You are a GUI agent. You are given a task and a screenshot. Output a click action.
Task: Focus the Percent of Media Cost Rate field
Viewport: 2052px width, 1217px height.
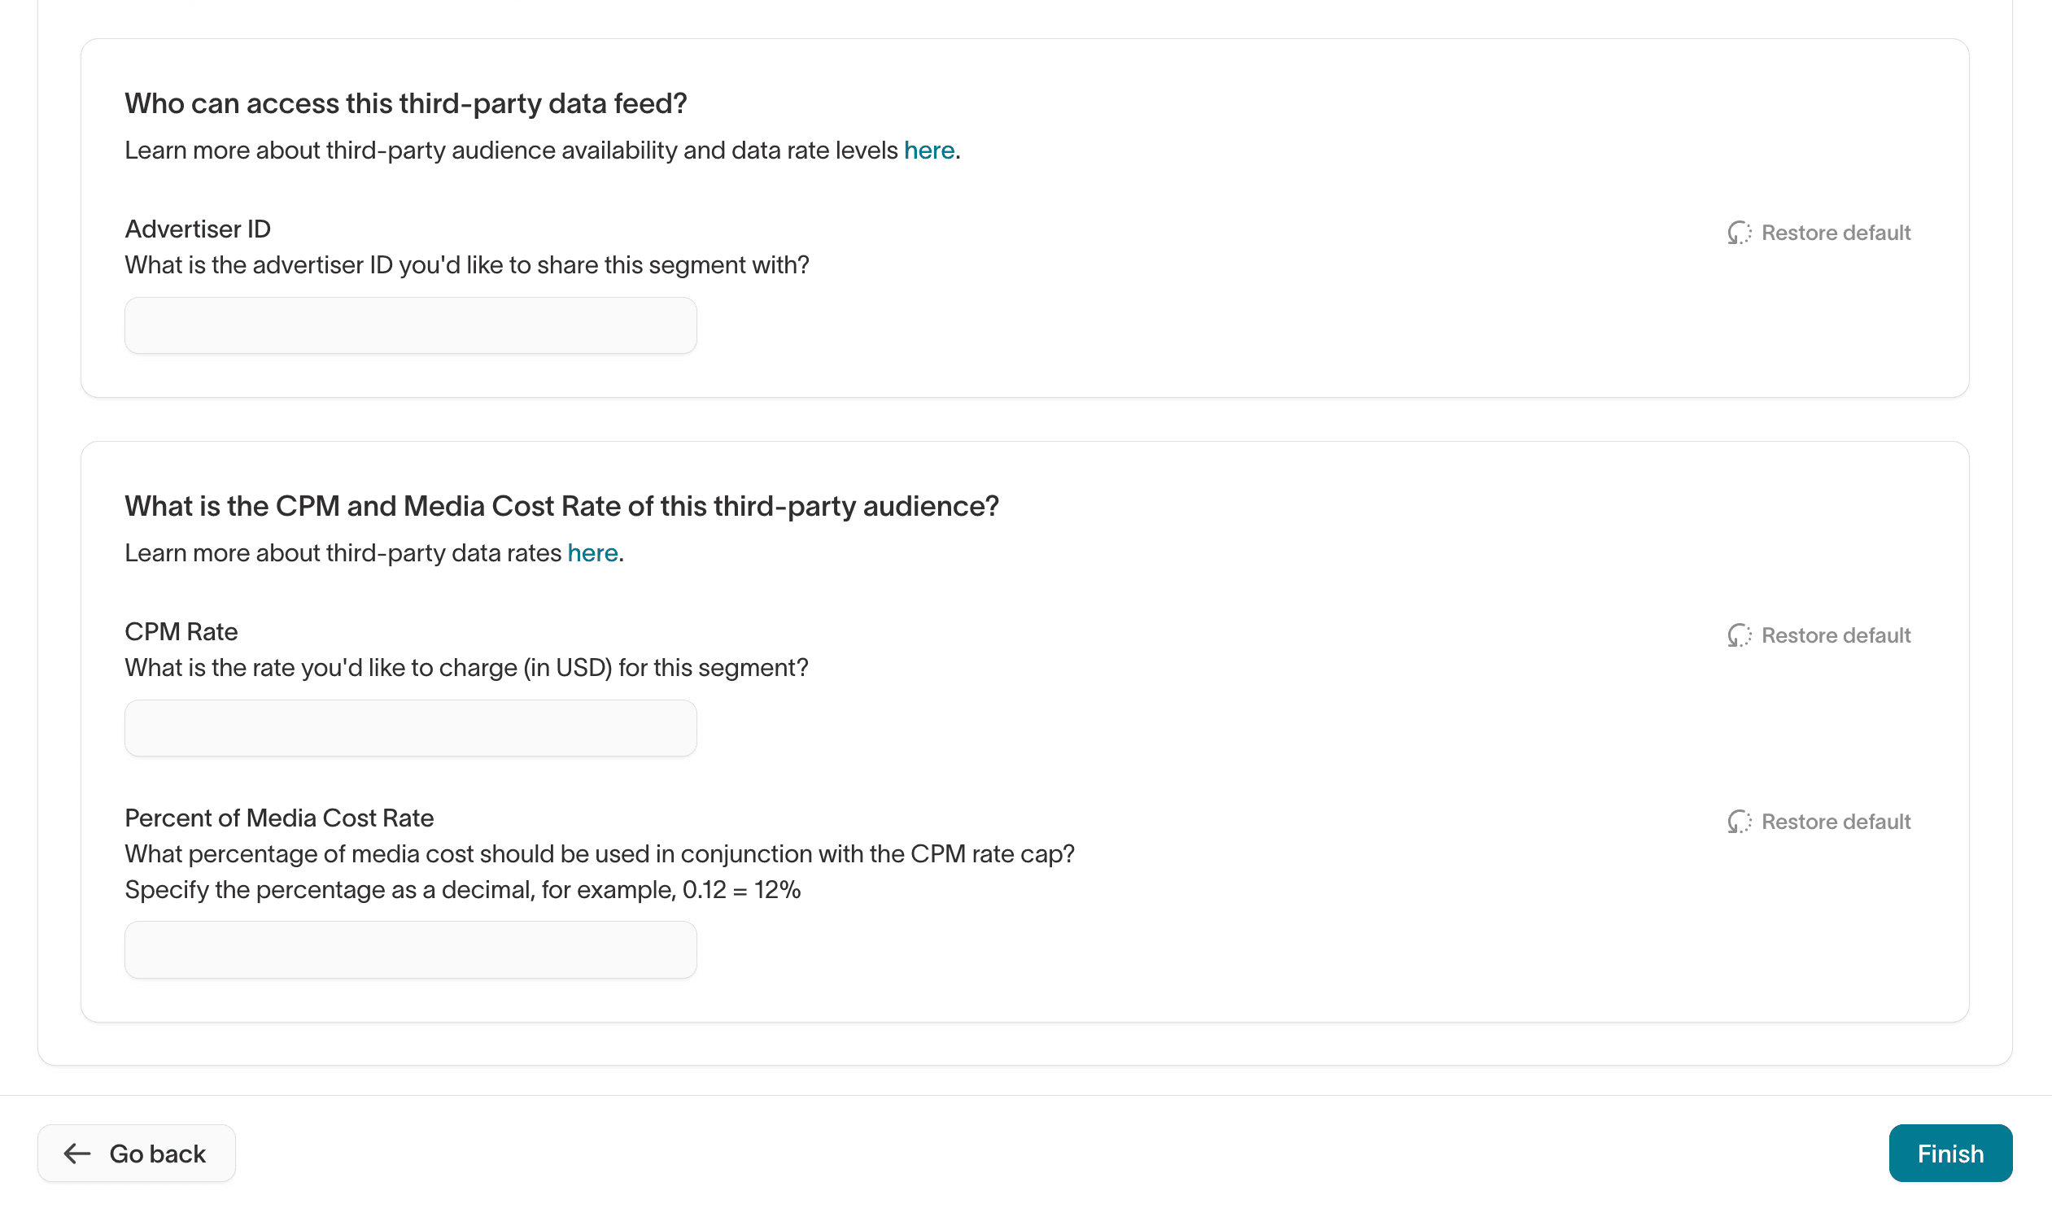[410, 949]
